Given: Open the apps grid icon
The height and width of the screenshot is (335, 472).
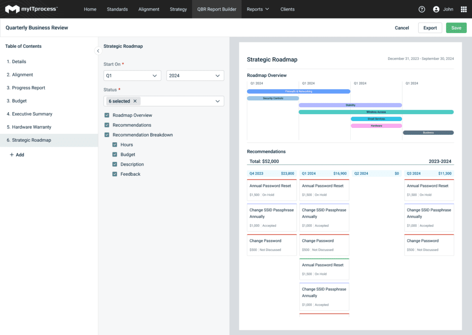Looking at the screenshot, I should 464,9.
